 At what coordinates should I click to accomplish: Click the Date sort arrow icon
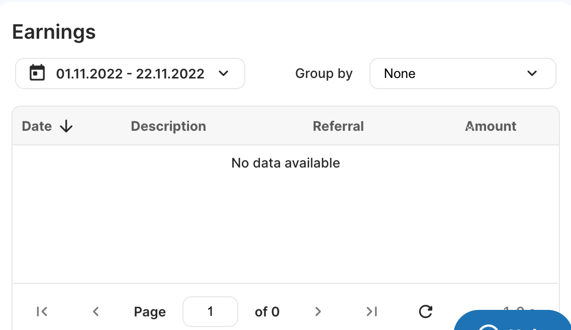(x=66, y=127)
